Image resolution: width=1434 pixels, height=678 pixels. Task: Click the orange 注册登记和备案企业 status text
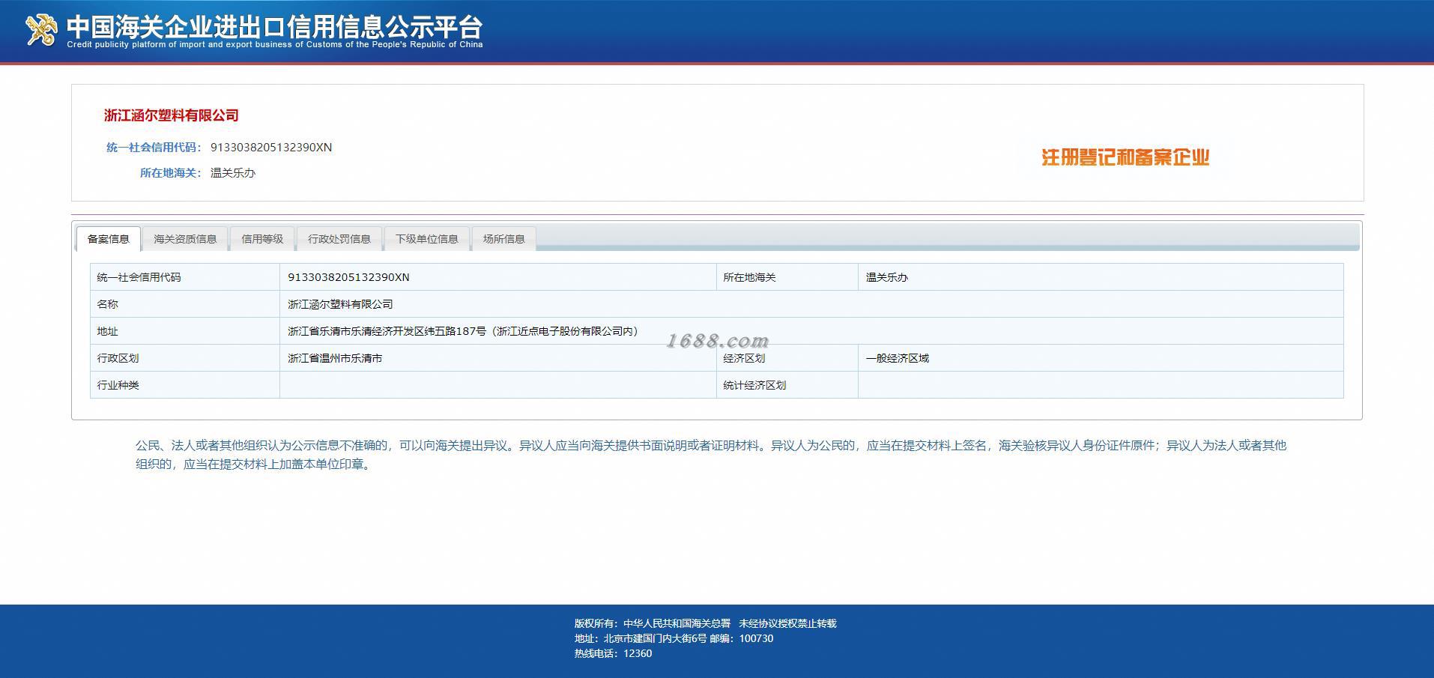click(x=1125, y=157)
